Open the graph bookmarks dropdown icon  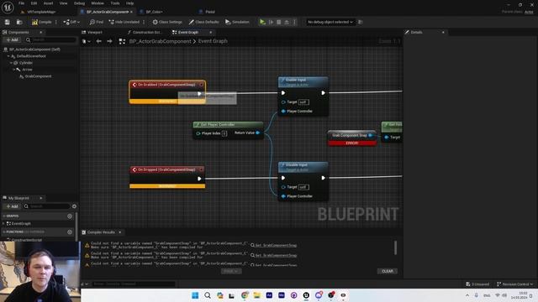click(86, 41)
